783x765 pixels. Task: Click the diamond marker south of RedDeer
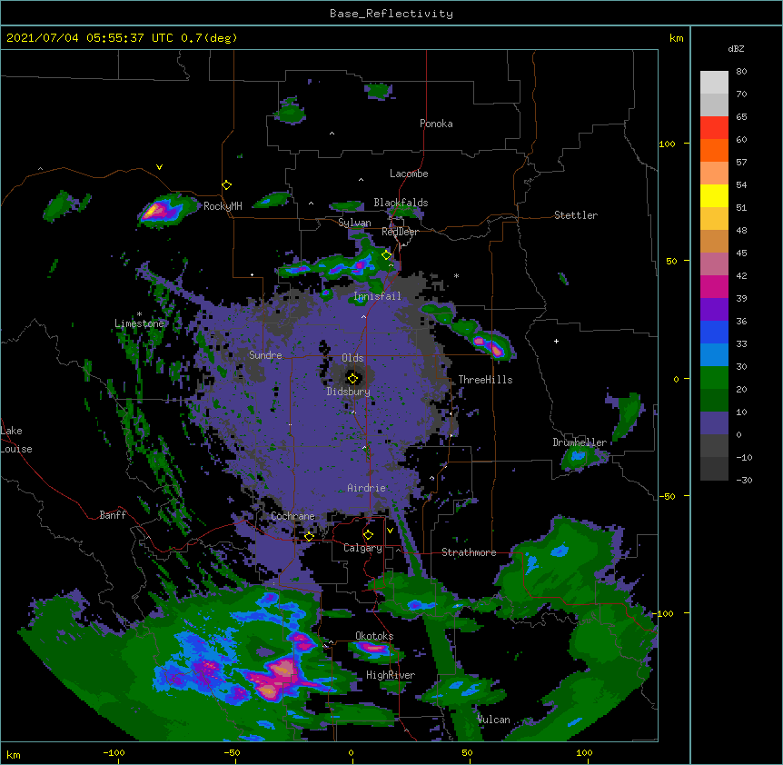386,254
